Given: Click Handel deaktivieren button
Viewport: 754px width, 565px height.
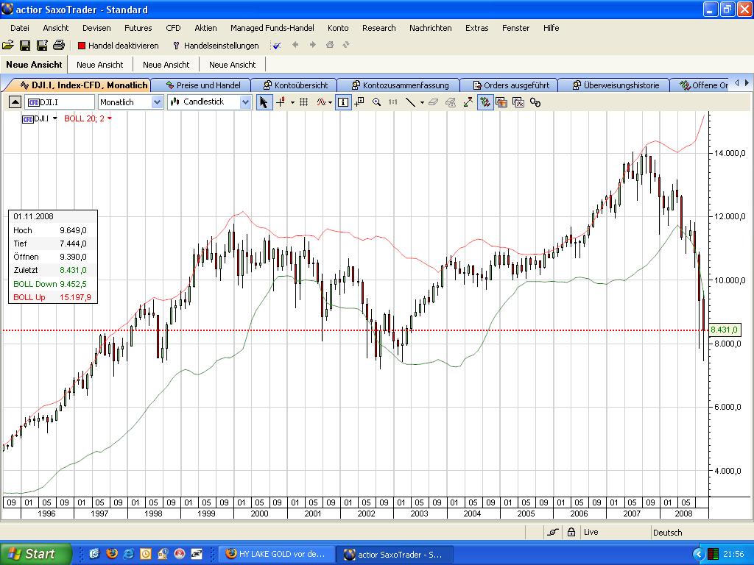Looking at the screenshot, I should 119,46.
